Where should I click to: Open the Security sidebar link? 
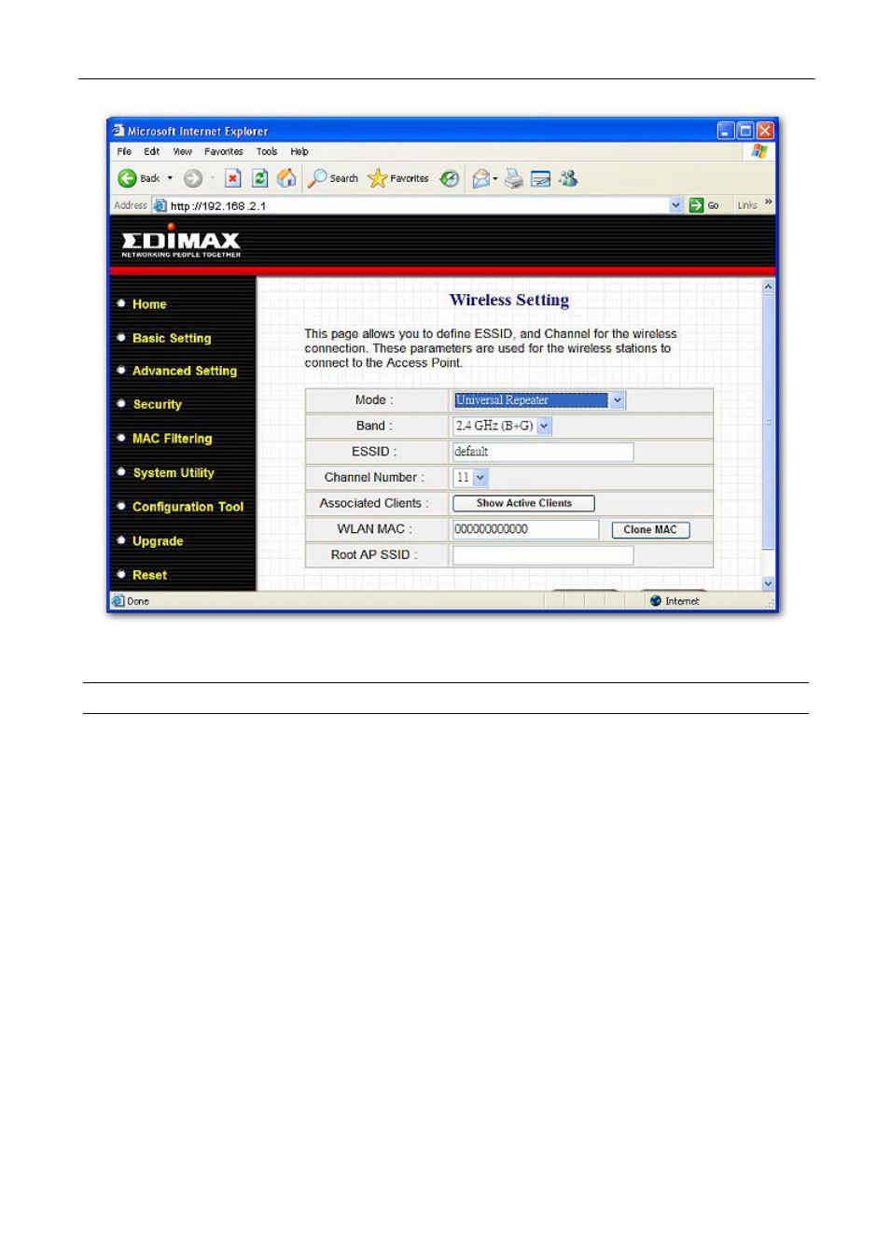157,405
